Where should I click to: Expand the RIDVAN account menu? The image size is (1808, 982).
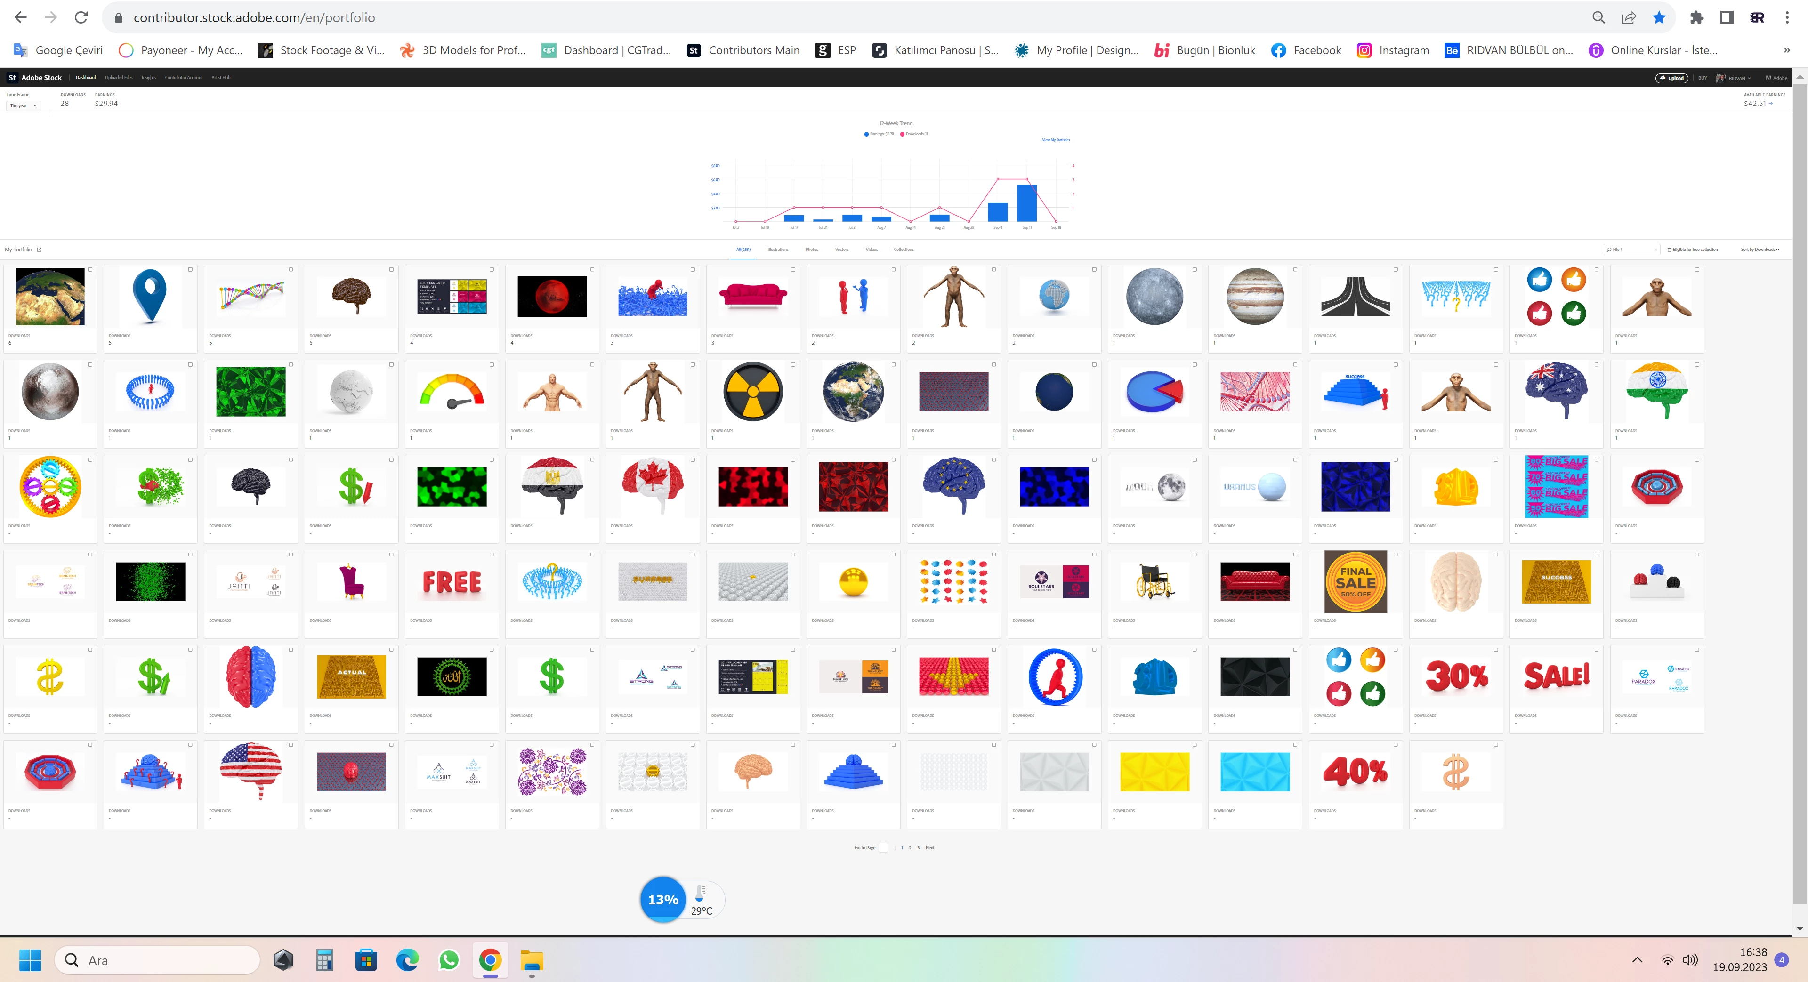(1738, 78)
